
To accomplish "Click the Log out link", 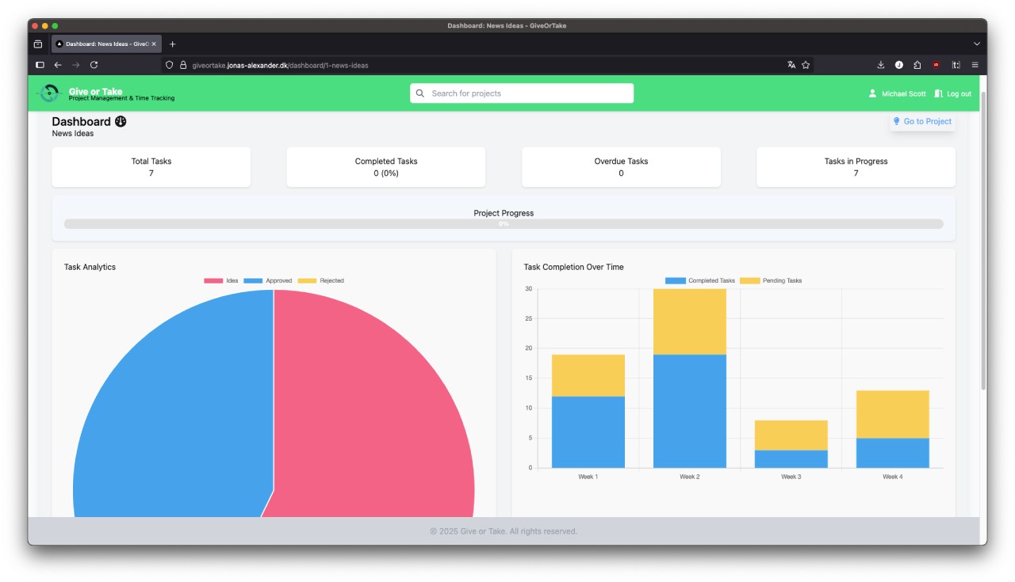I will coord(953,93).
